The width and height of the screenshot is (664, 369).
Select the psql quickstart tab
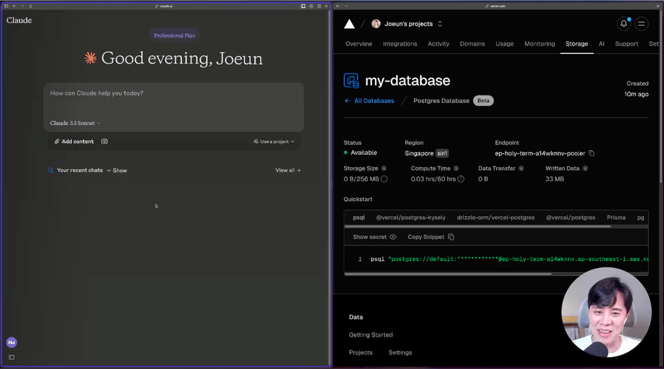point(359,218)
